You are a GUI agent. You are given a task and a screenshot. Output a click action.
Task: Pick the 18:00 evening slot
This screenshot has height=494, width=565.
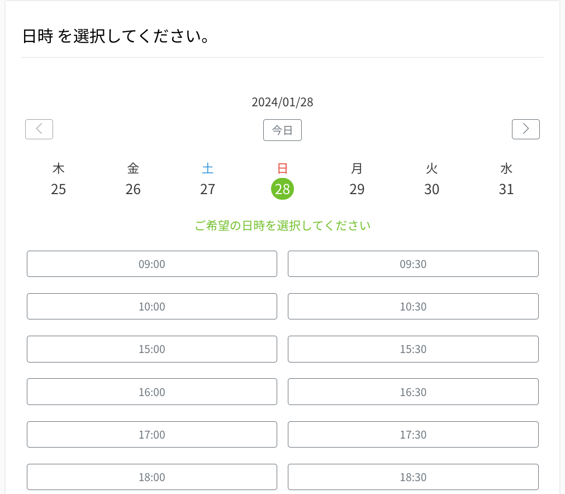(151, 477)
